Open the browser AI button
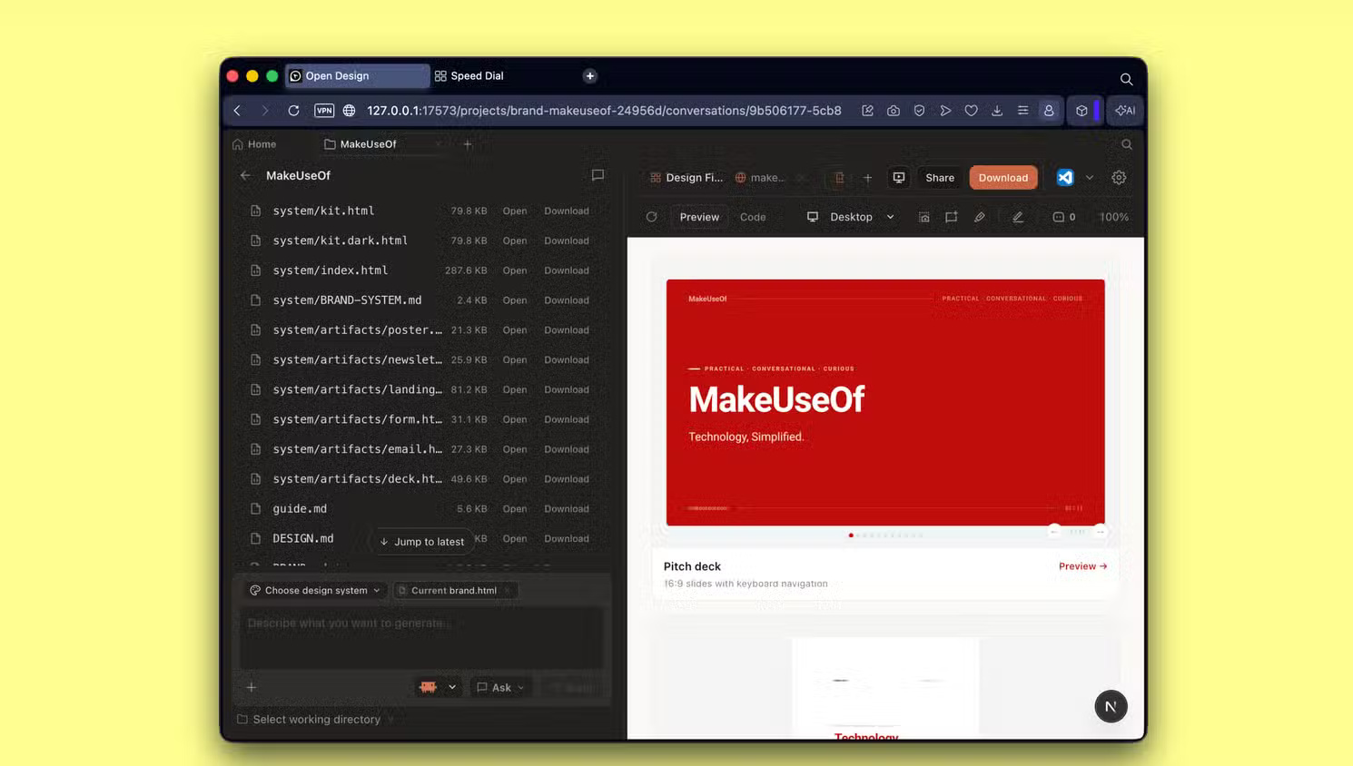The image size is (1353, 766). (x=1125, y=111)
